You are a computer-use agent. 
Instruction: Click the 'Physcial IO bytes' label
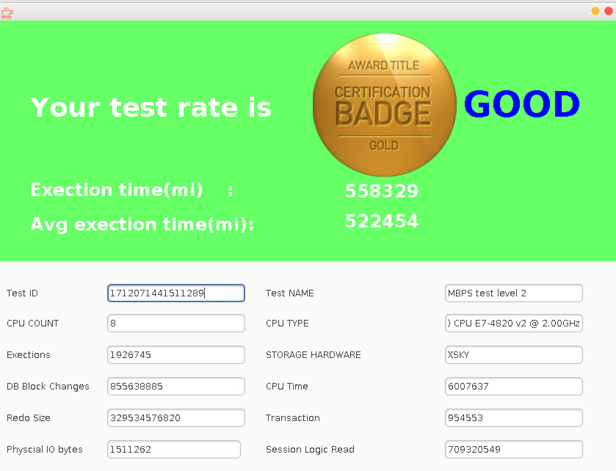(x=45, y=449)
